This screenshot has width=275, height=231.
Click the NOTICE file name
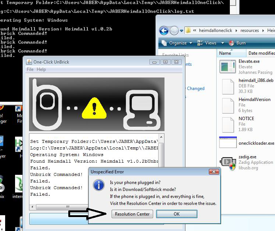click(246, 119)
